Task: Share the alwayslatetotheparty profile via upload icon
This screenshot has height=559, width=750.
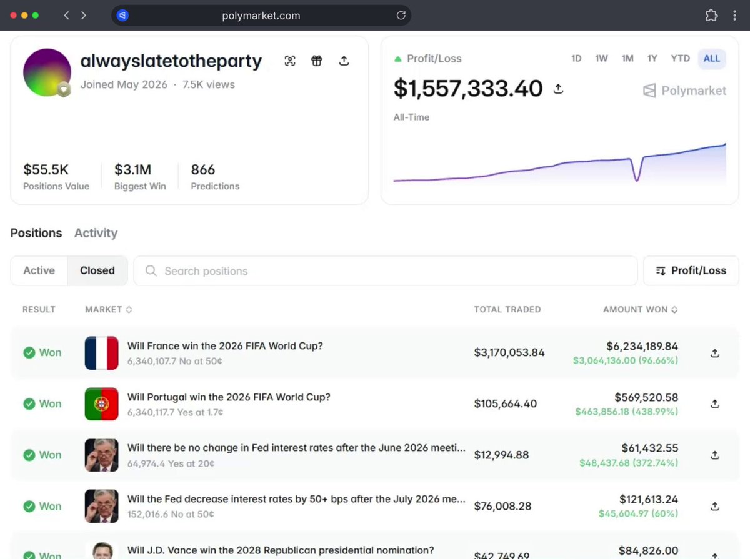Action: tap(344, 61)
